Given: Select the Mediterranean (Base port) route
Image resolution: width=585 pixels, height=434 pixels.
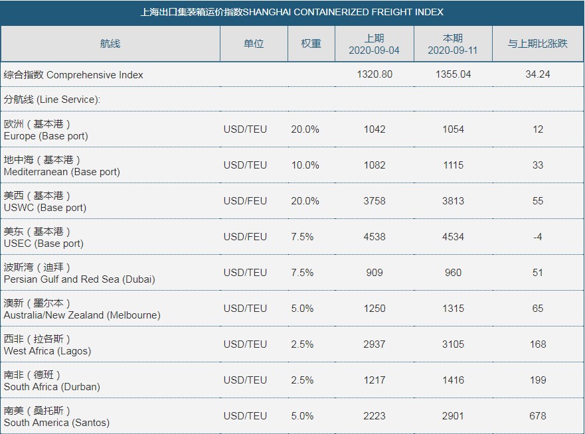Looking at the screenshot, I should click(62, 166).
